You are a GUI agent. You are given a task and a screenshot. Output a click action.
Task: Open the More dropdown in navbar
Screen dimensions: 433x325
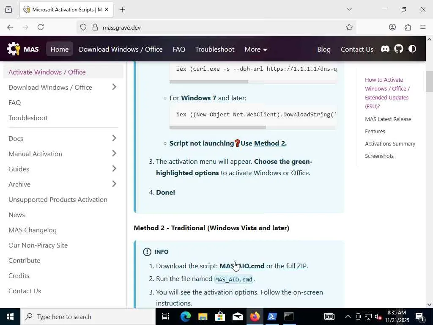click(x=256, y=49)
